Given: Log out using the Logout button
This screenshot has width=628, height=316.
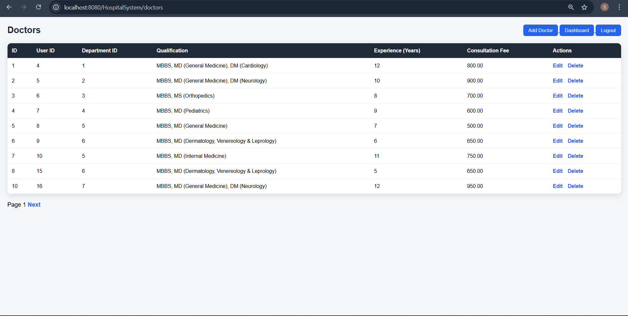Looking at the screenshot, I should pos(608,30).
